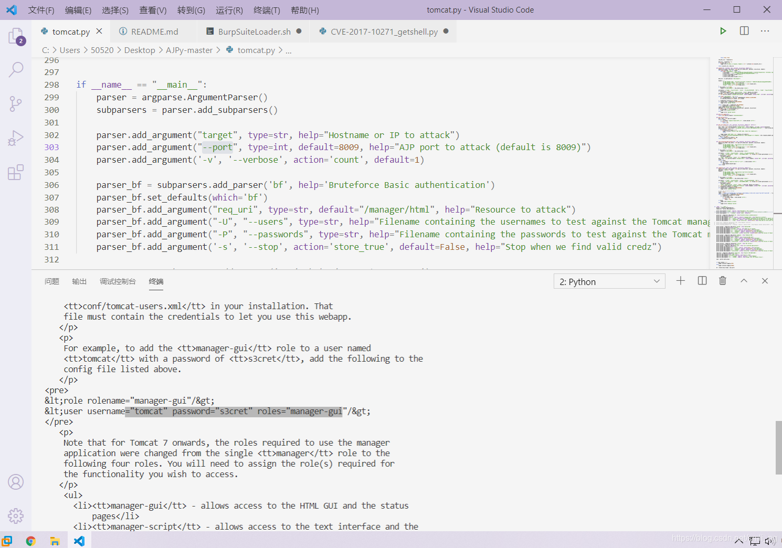Open the Manage gear icon
Viewport: 782px width, 548px height.
[16, 516]
